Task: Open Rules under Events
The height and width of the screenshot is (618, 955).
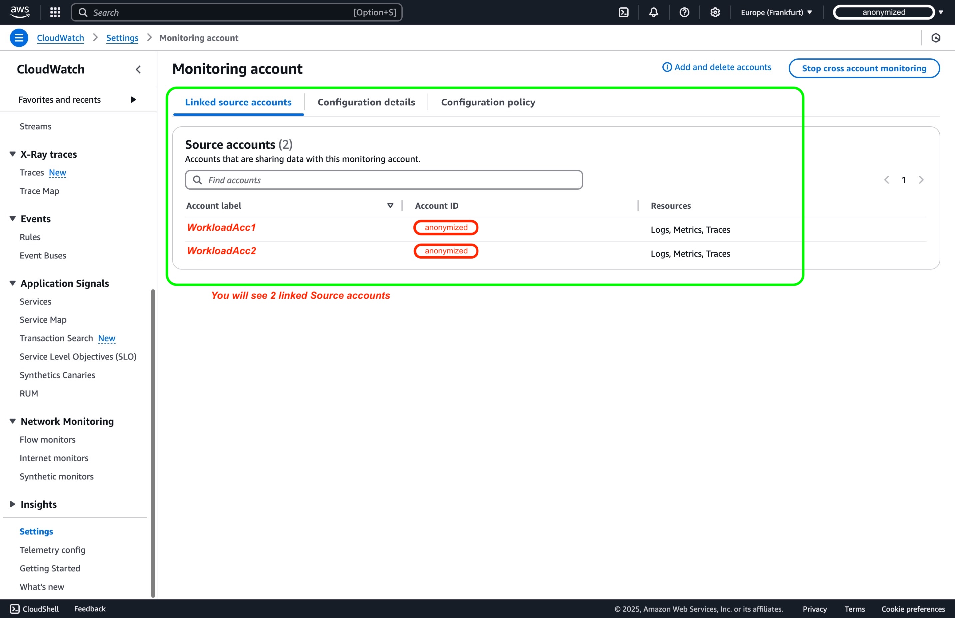Action: coord(30,237)
